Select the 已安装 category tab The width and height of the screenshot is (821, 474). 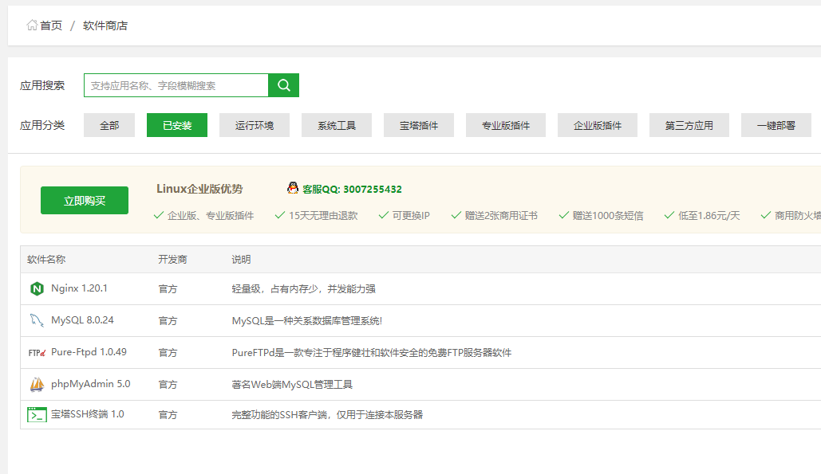coord(177,125)
